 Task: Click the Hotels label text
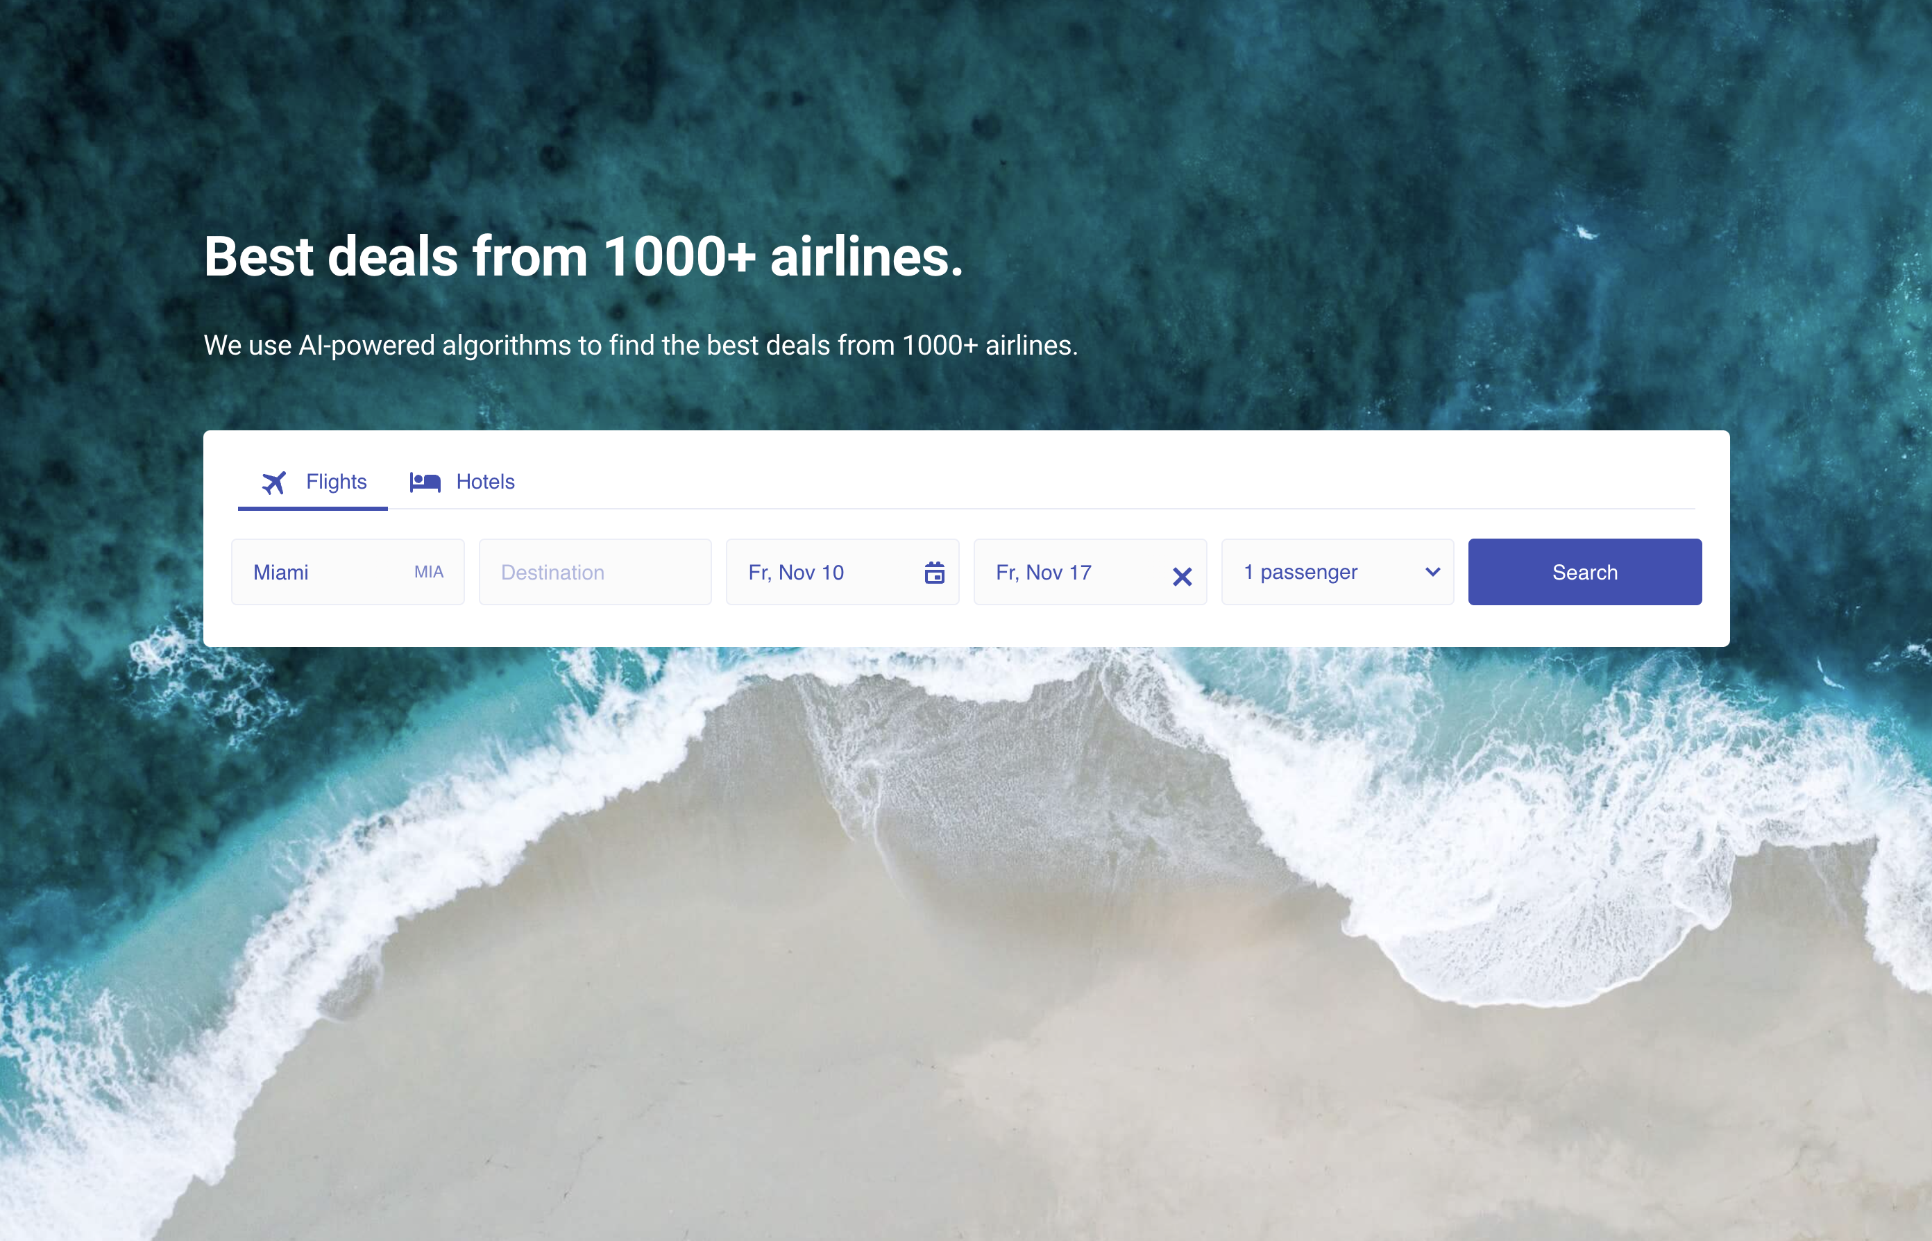(x=485, y=482)
